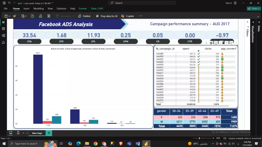Click the Publish button
Screen dimensions: 262x147
(x=84, y=16)
